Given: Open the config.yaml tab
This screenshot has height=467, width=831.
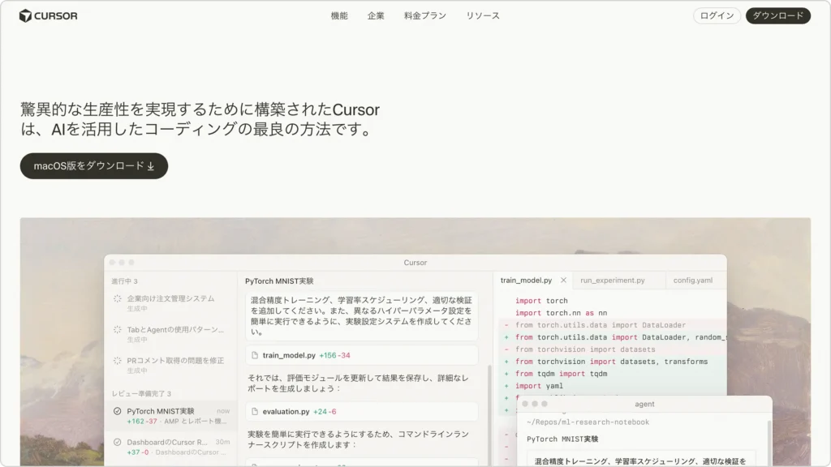Looking at the screenshot, I should tap(692, 281).
